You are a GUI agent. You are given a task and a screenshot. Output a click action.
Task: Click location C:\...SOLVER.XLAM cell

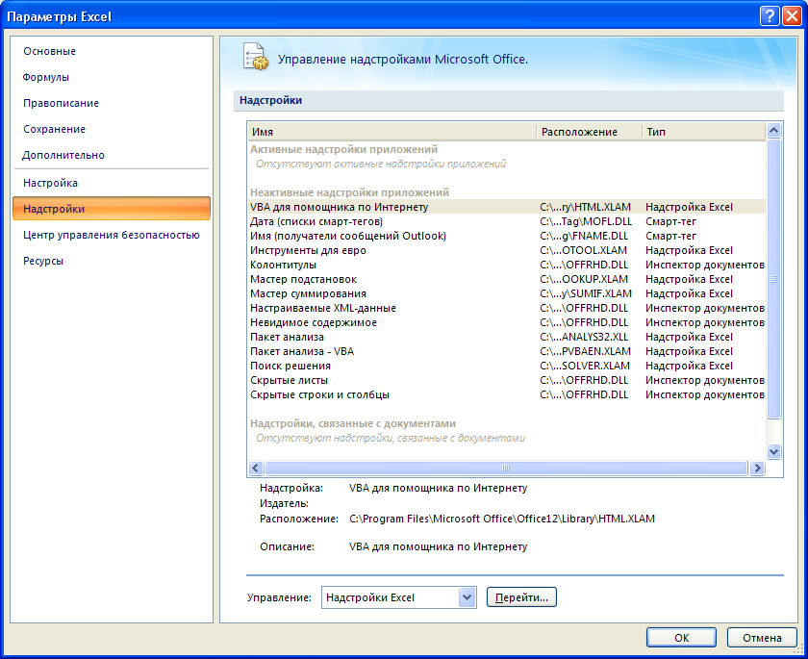tap(585, 366)
